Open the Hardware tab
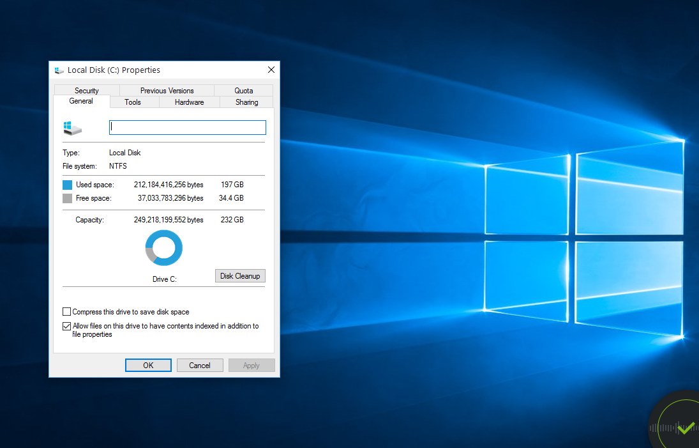699x448 pixels. 188,102
